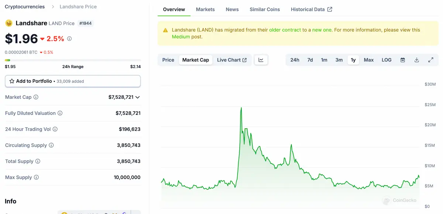This screenshot has height=214, width=443.
Task: Click the external link icon next to Live Chart
Action: point(244,60)
